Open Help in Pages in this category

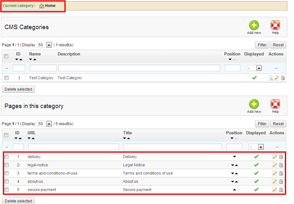click(275, 104)
